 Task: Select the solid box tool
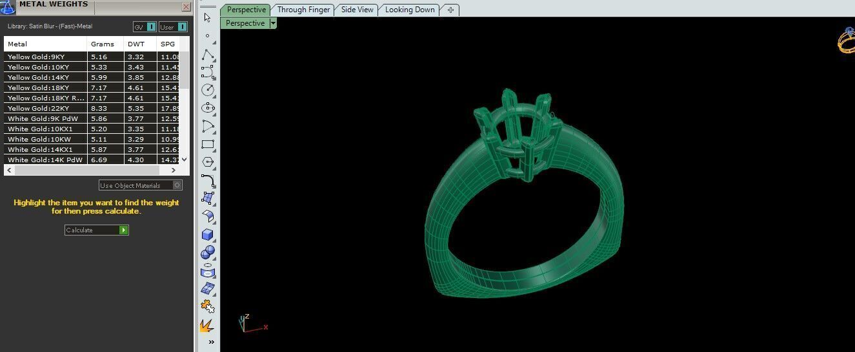point(207,234)
